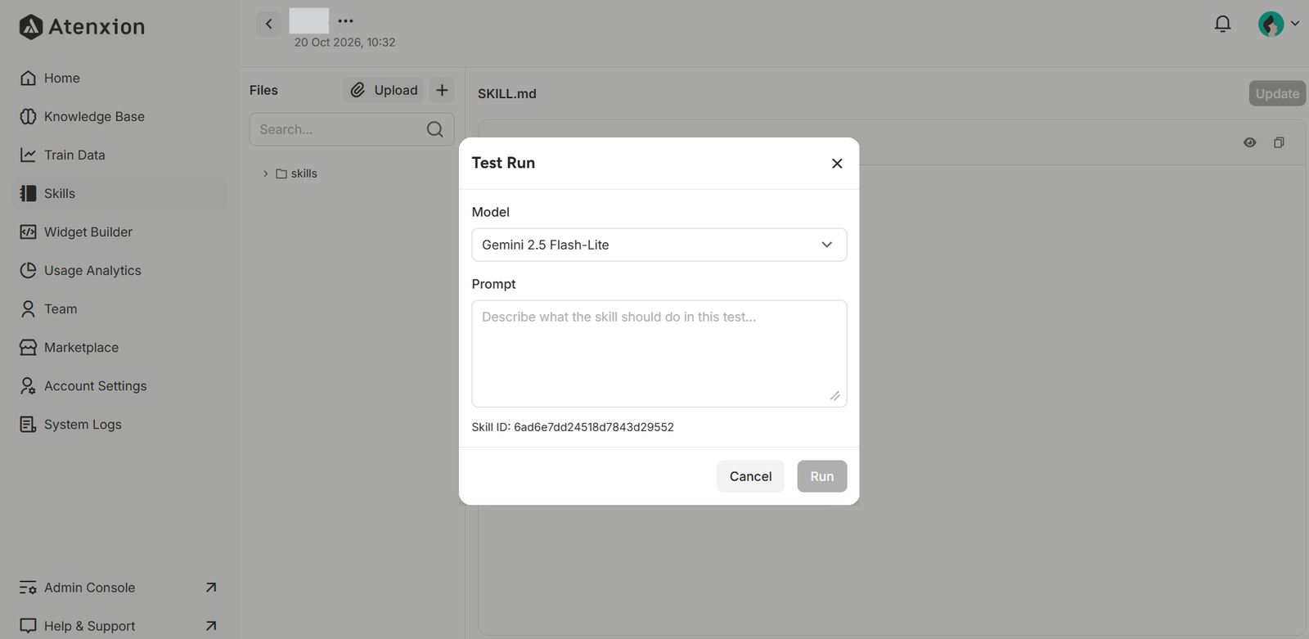View Usage Analytics
This screenshot has height=639, width=1309.
[121, 270]
